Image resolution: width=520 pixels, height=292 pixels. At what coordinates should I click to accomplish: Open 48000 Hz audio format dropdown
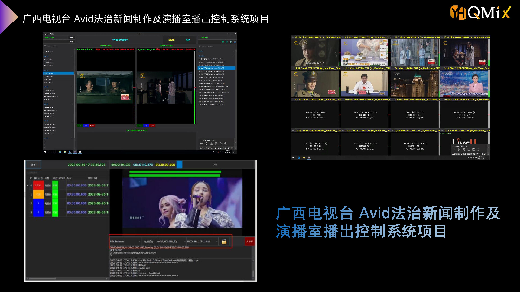[x=202, y=241]
